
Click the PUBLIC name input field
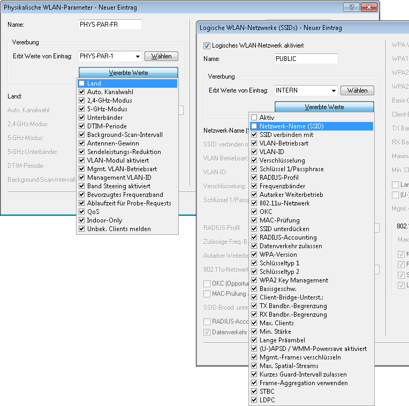pos(306,59)
